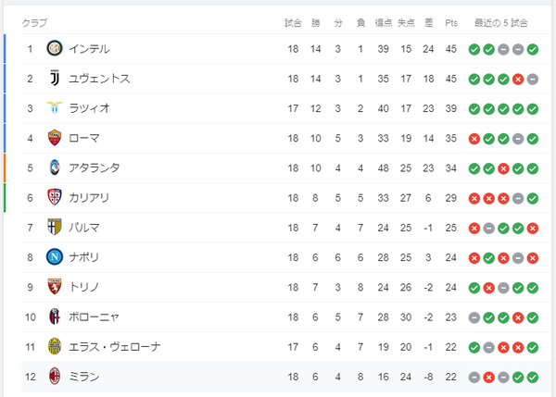
Task: Open the ユヴェントス team link
Action: click(x=99, y=79)
